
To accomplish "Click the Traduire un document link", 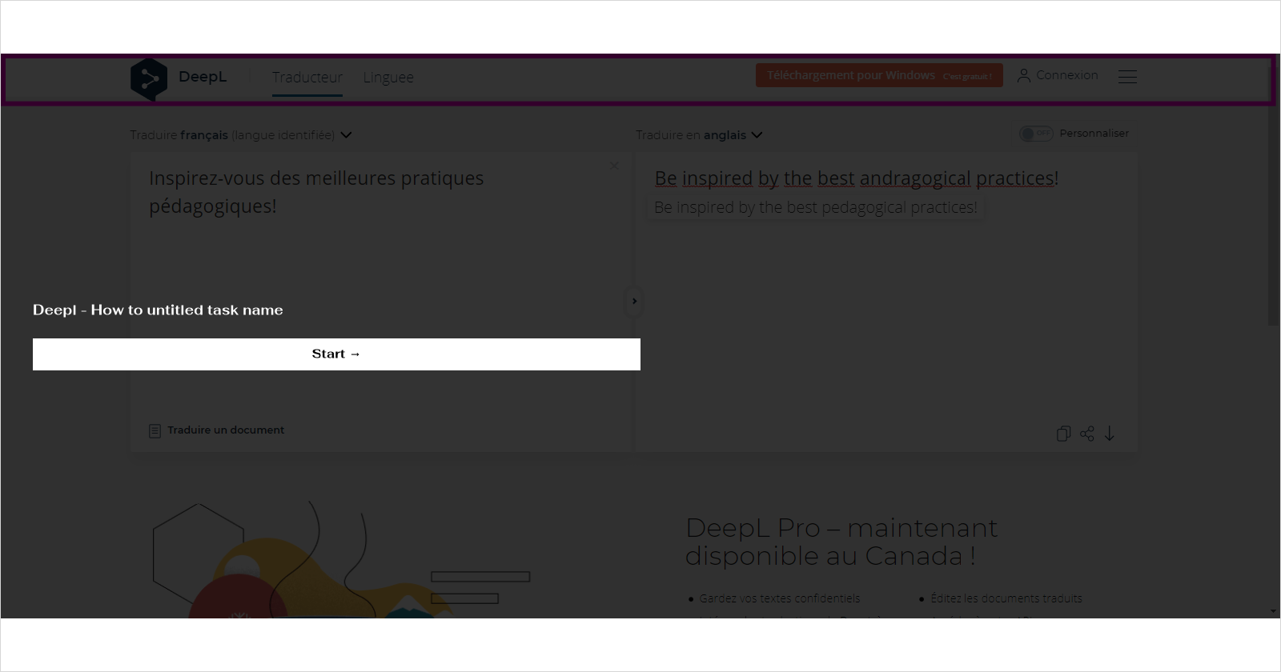I will (x=226, y=430).
